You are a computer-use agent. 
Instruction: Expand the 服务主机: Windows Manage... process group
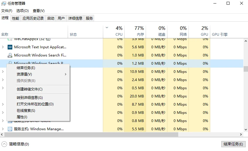(x=3, y=129)
